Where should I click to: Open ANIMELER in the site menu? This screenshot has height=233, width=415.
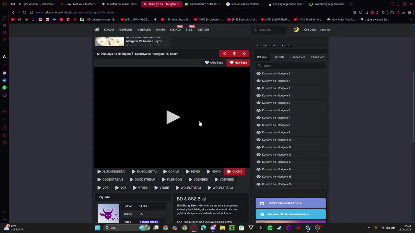[x=125, y=30]
